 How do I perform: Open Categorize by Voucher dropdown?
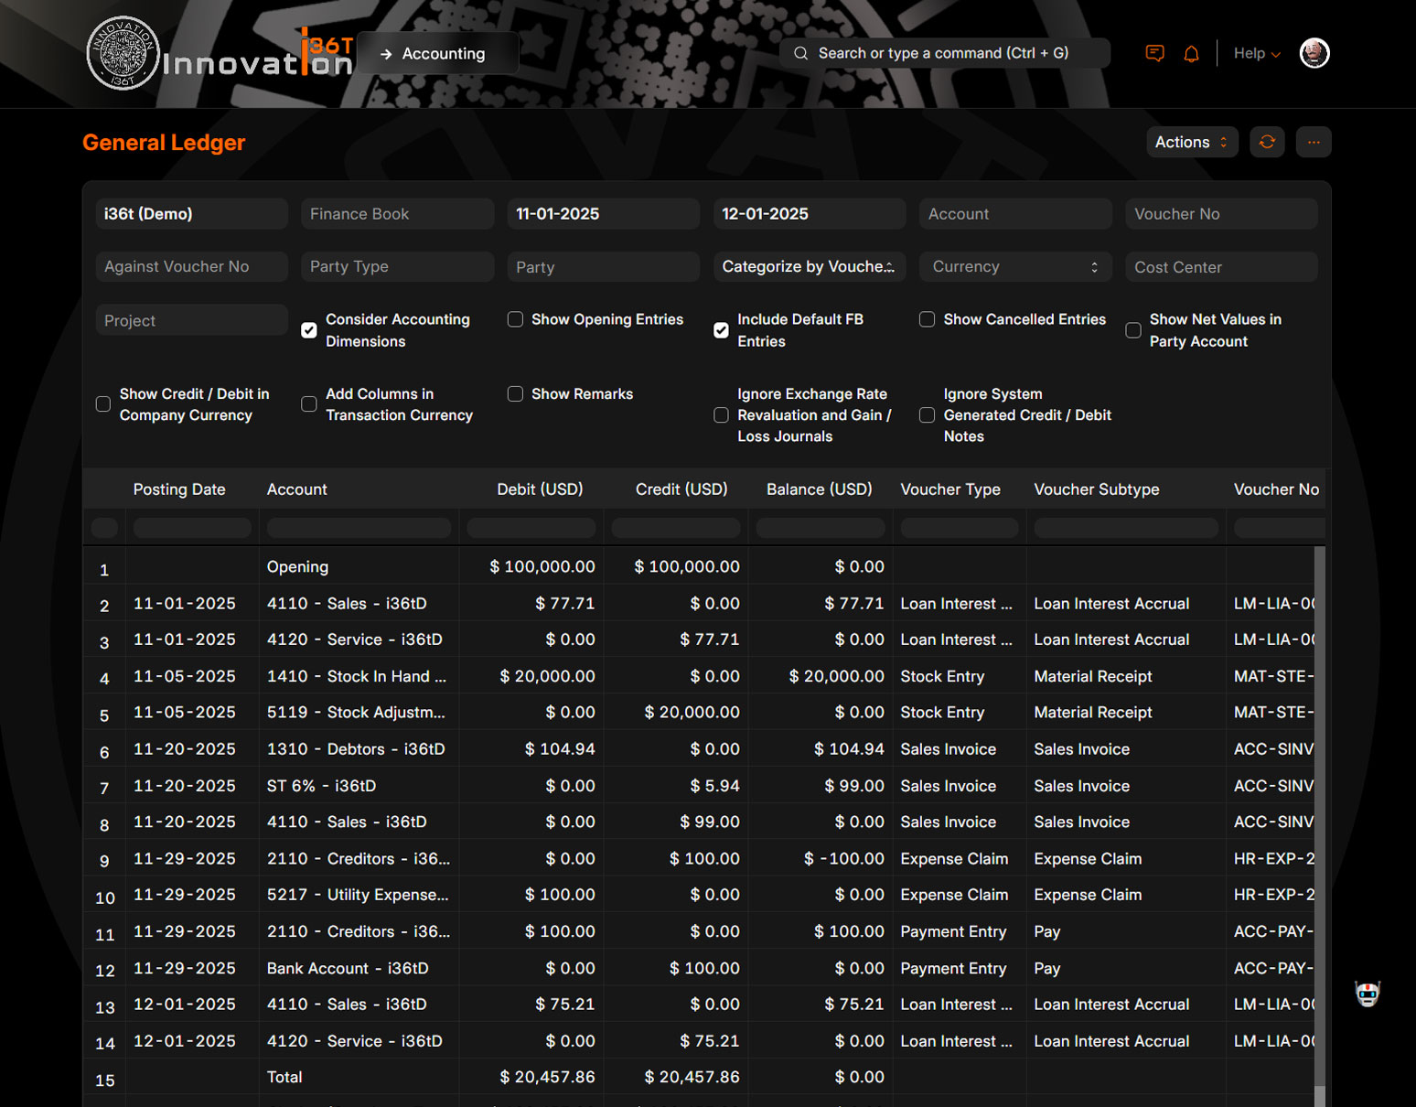pos(809,267)
